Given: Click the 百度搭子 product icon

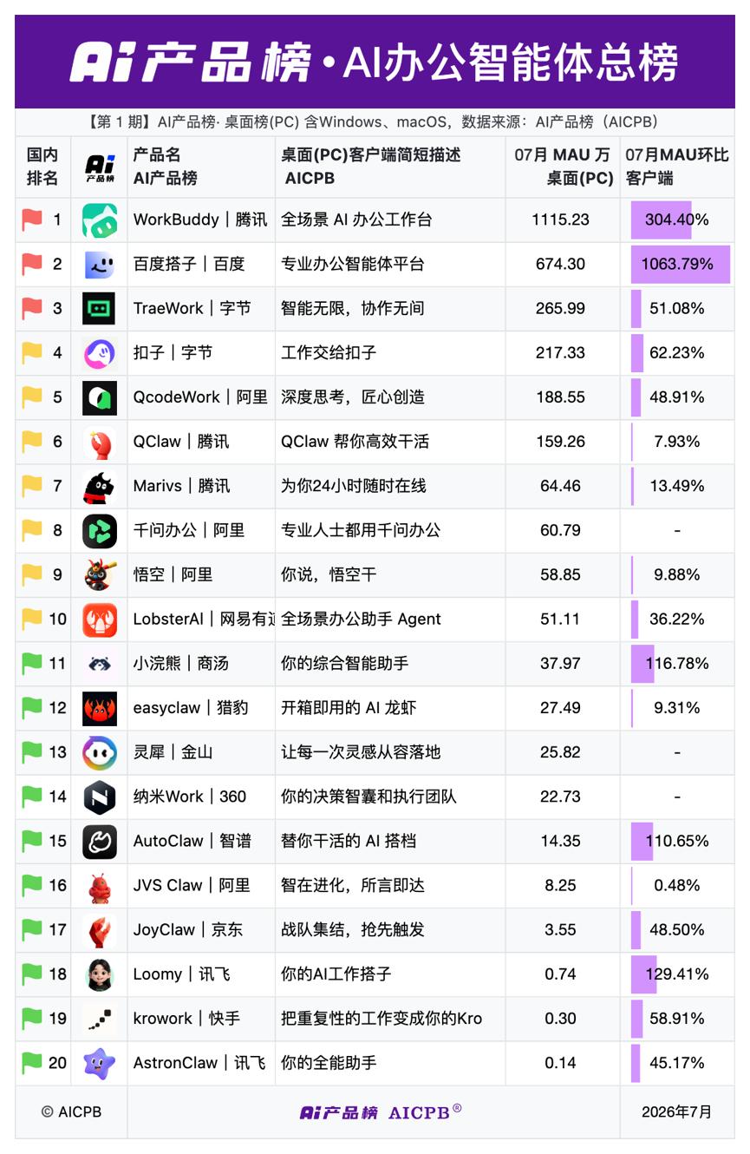Looking at the screenshot, I should [x=100, y=265].
